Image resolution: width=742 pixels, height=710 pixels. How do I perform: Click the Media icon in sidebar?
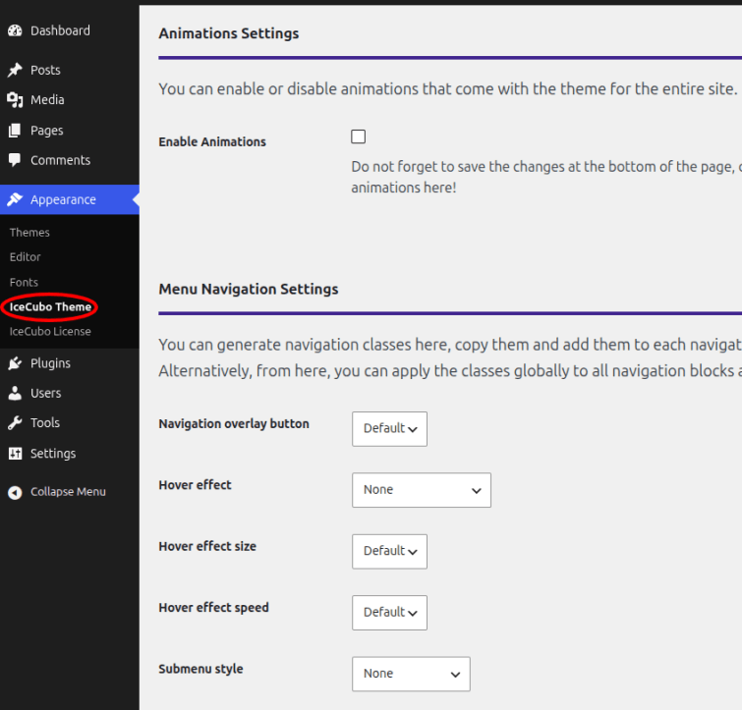click(15, 100)
